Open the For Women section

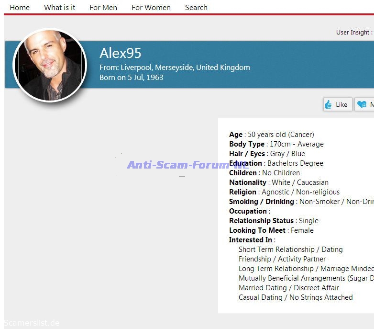pyautogui.click(x=151, y=8)
